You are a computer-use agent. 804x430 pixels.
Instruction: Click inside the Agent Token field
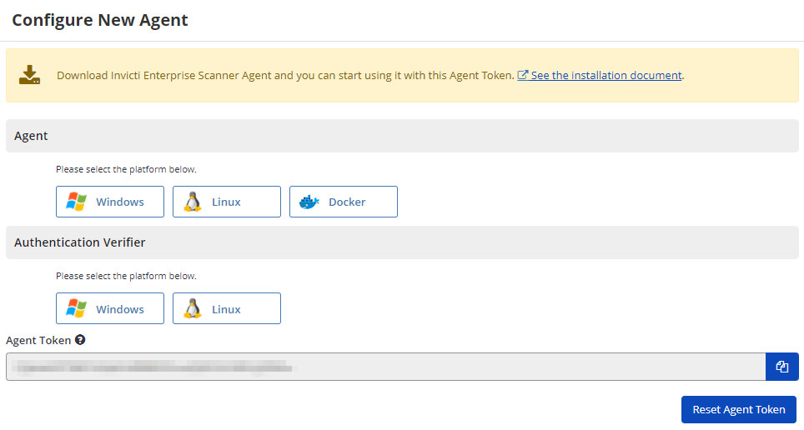point(385,367)
